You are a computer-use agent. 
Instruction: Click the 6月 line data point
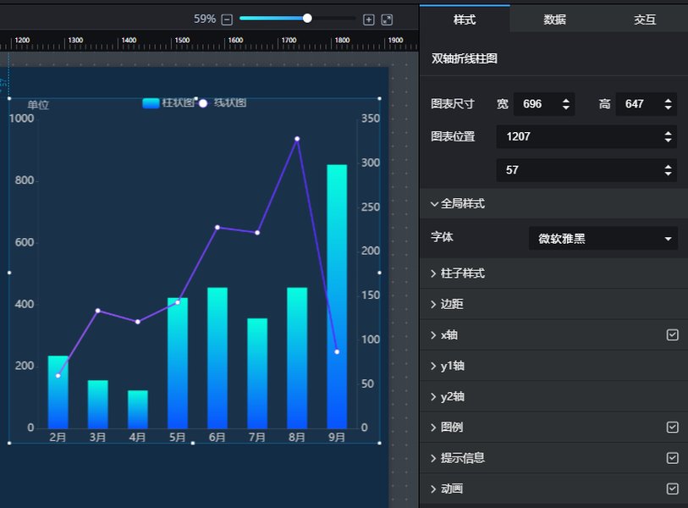(217, 228)
